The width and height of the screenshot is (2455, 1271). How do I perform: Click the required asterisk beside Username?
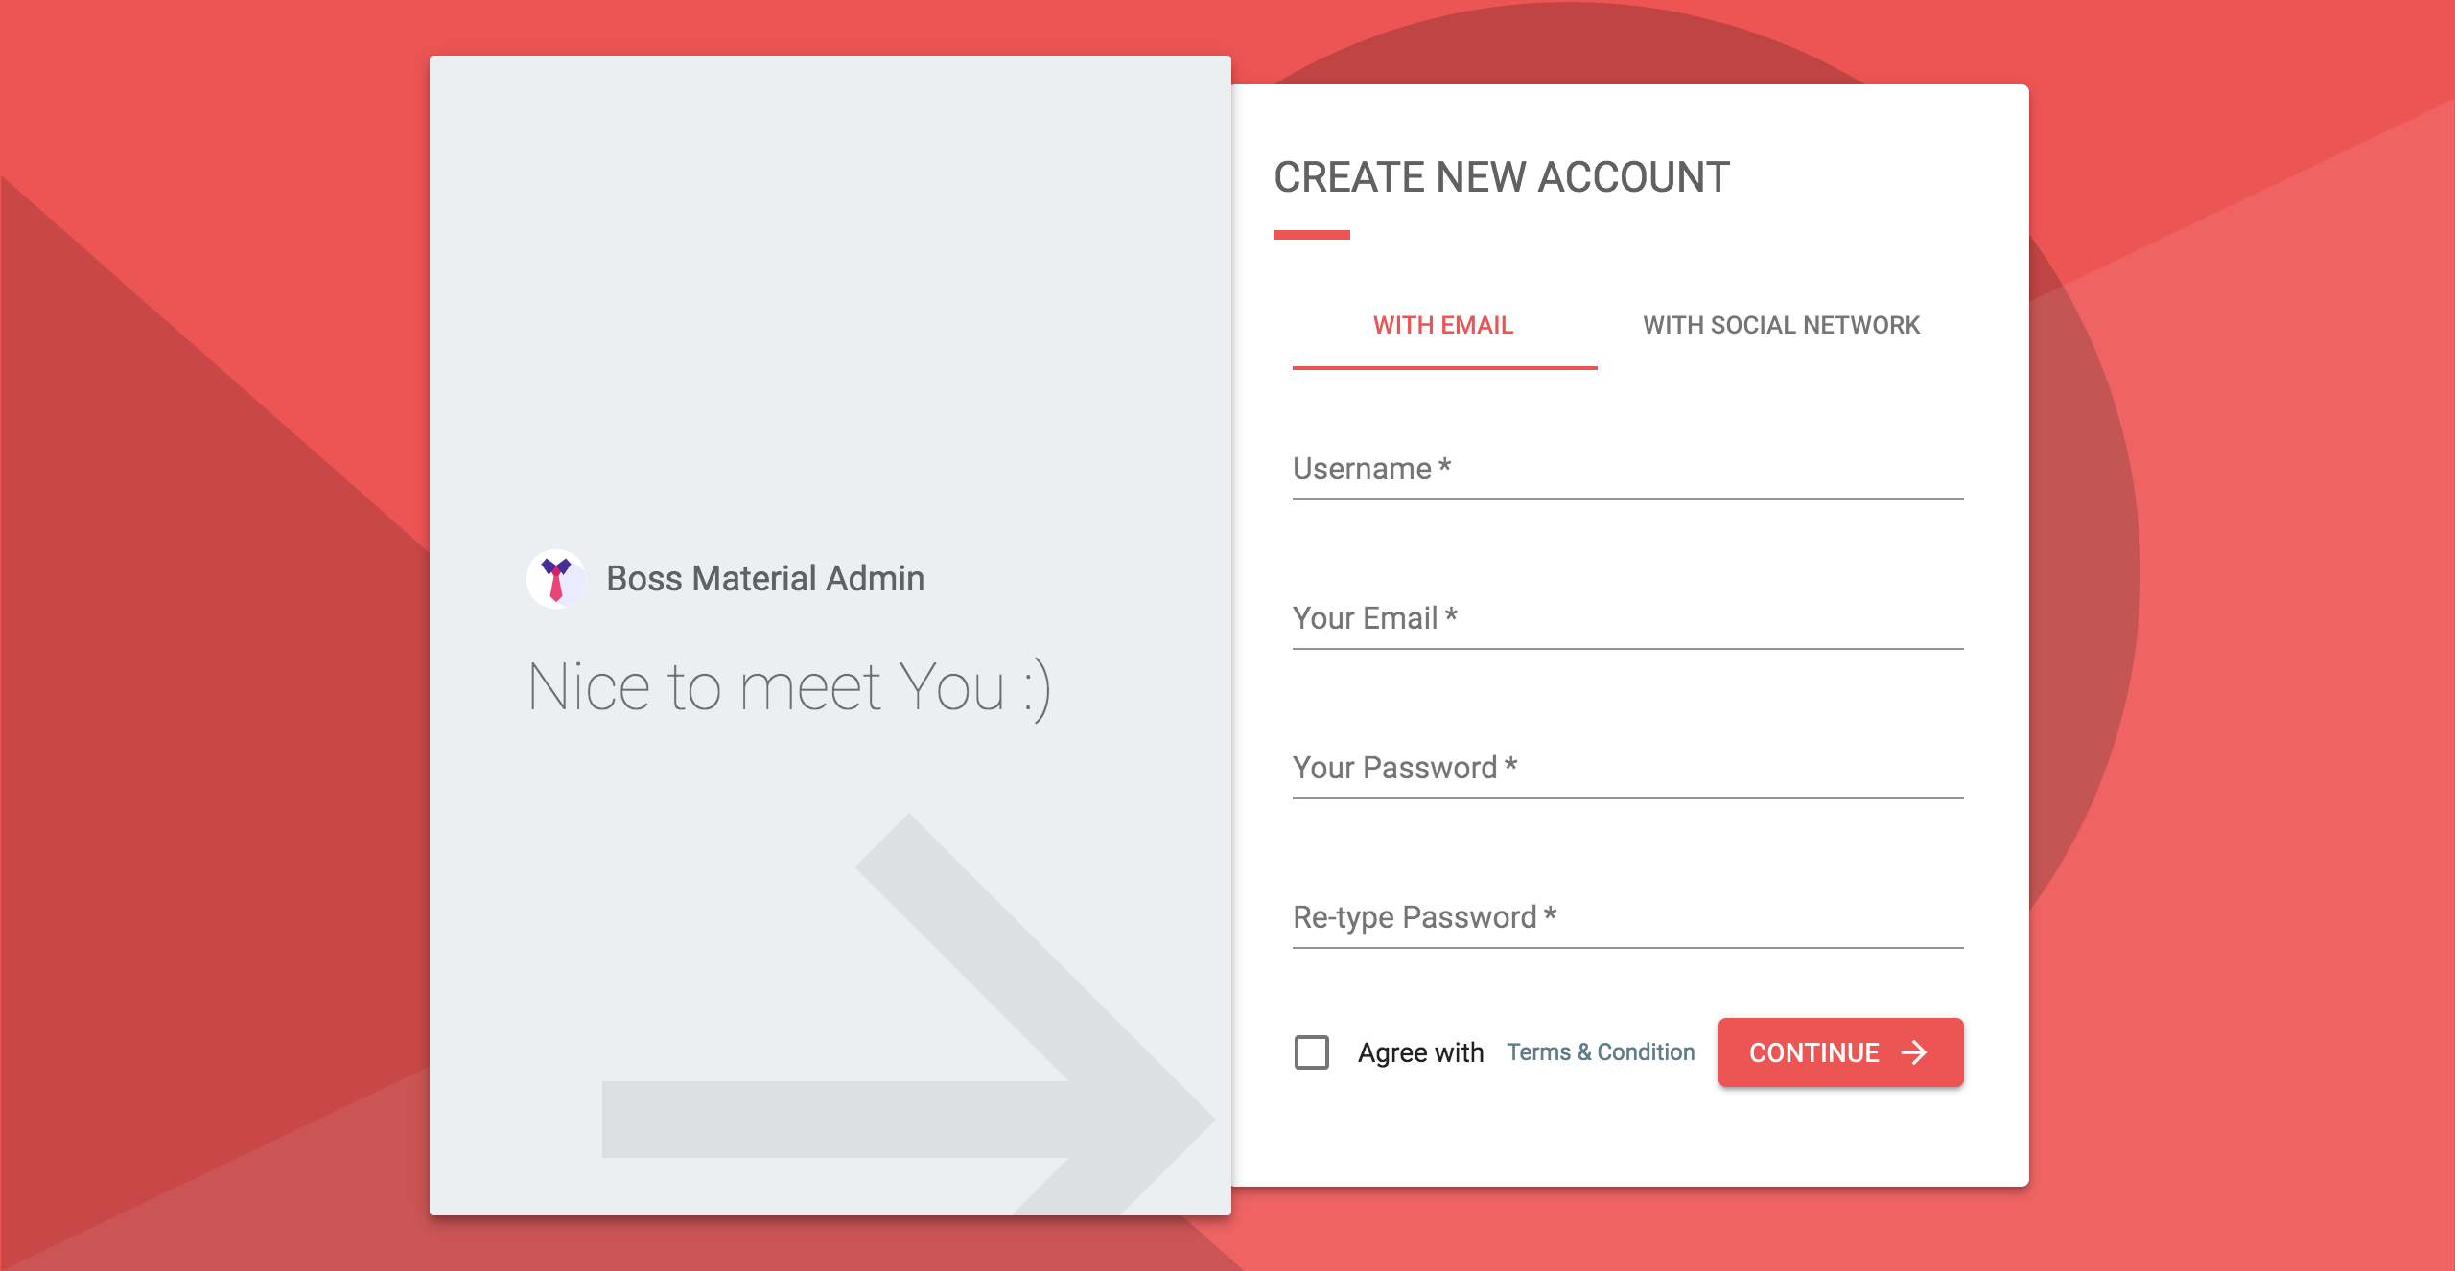tap(1445, 465)
